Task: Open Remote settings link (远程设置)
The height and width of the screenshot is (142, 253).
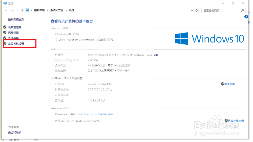Action: (14, 33)
